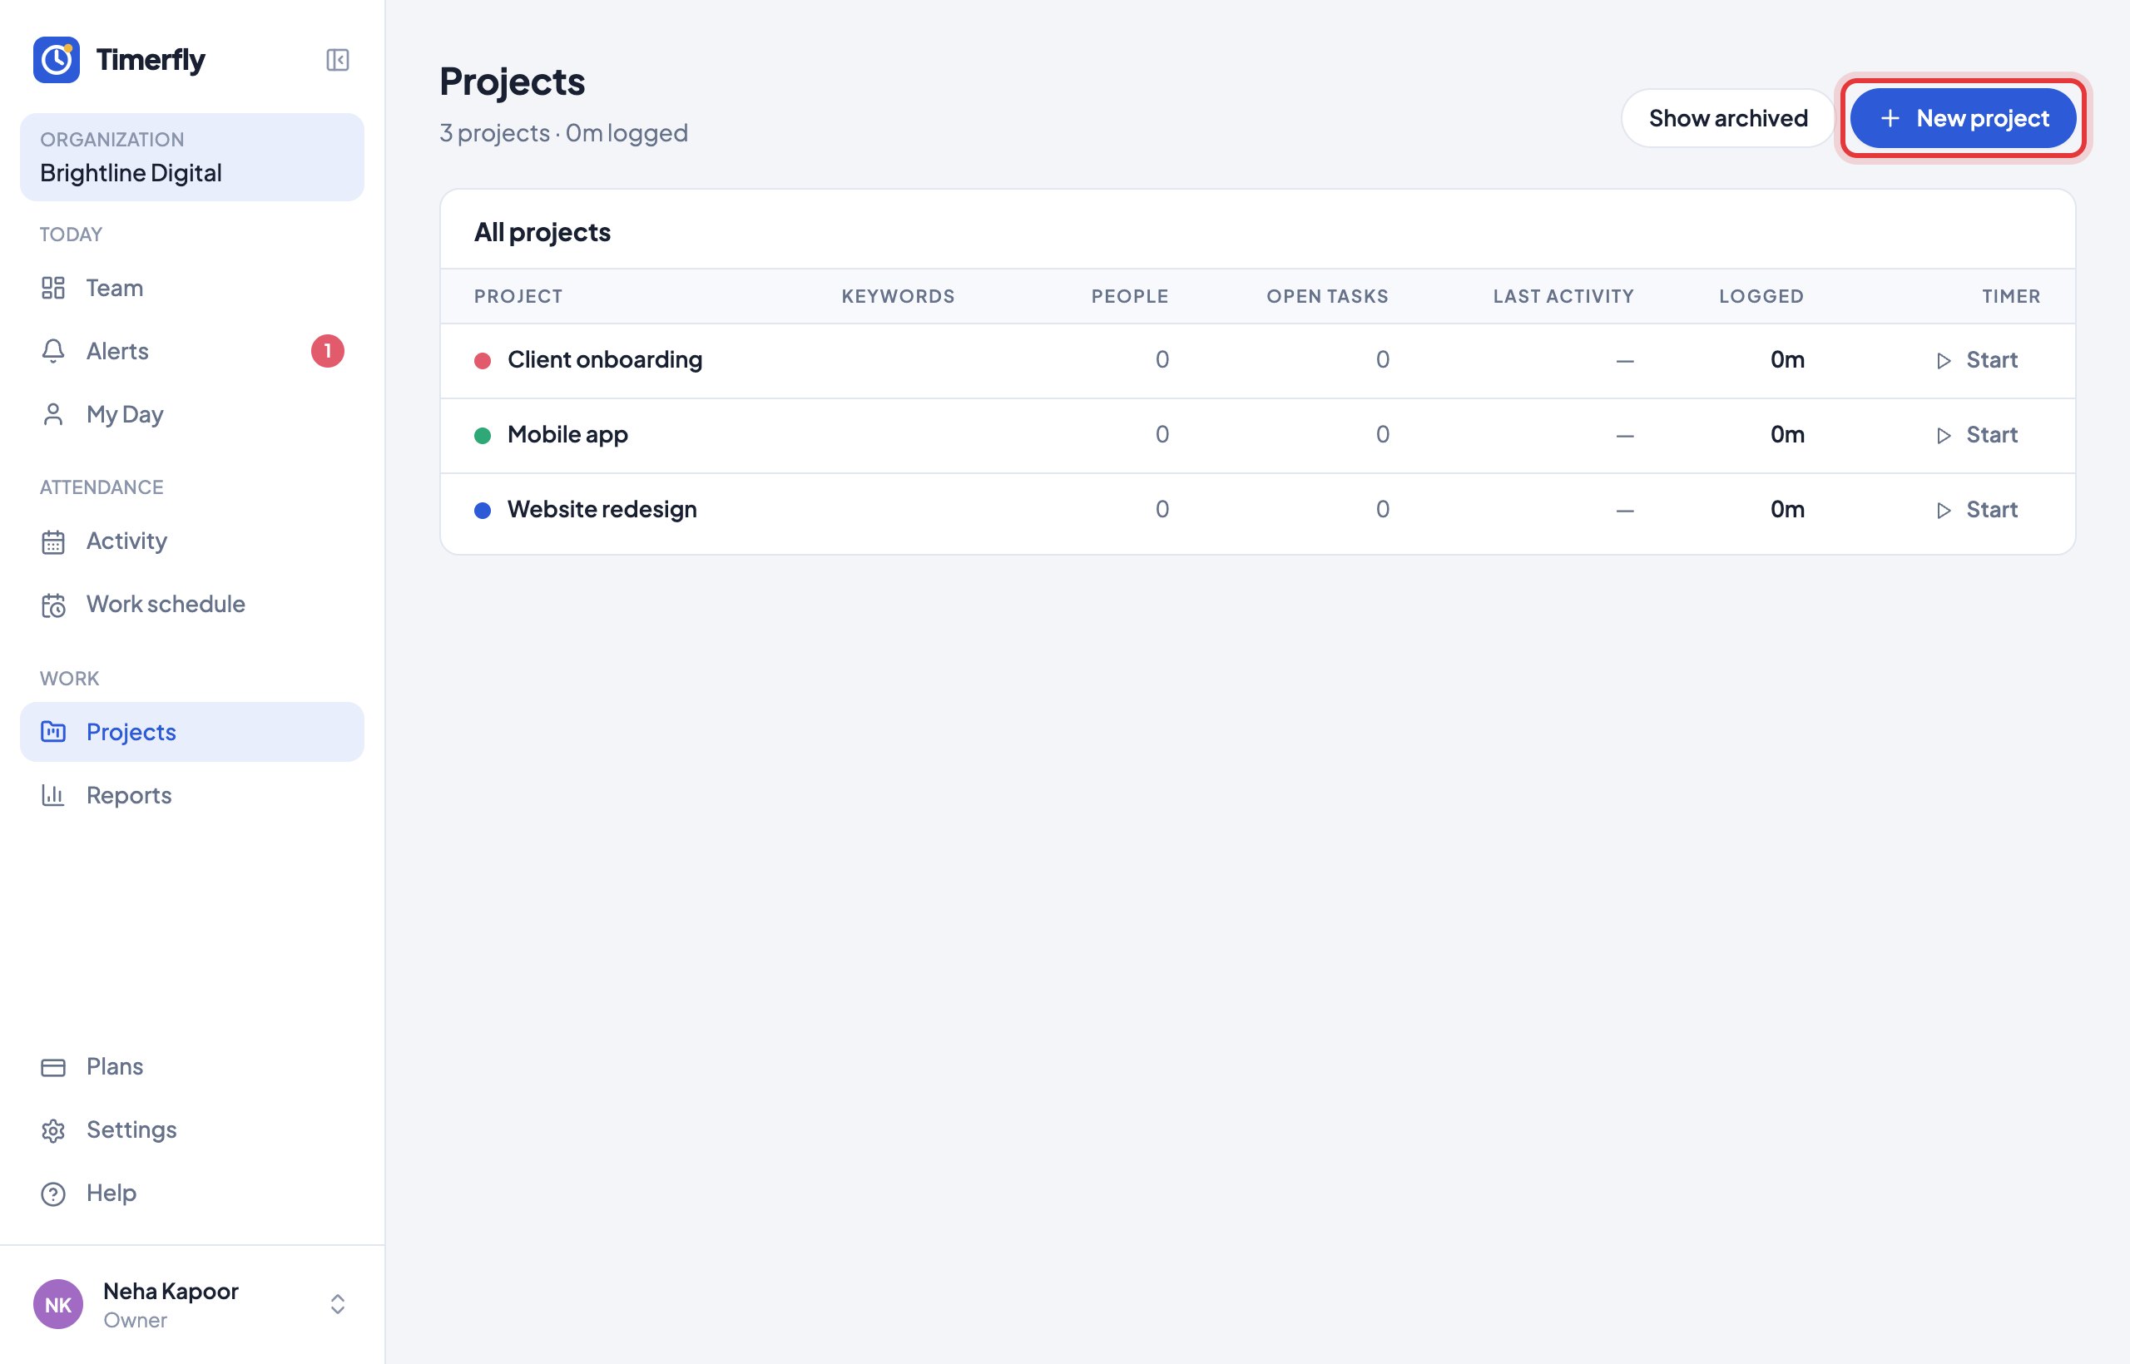The height and width of the screenshot is (1364, 2130).
Task: Click the PROJECT column header
Action: point(518,296)
